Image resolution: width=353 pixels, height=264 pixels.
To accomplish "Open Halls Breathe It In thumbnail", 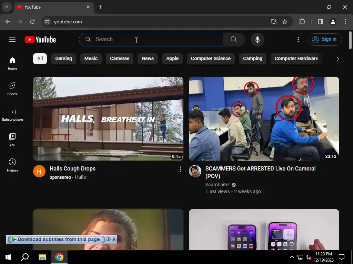I will pos(108,119).
